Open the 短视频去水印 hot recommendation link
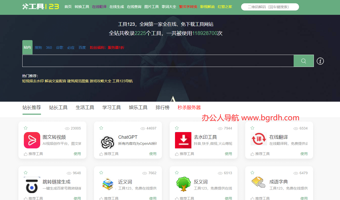Screen dimensions: 340x200 pyautogui.click(x=33, y=81)
